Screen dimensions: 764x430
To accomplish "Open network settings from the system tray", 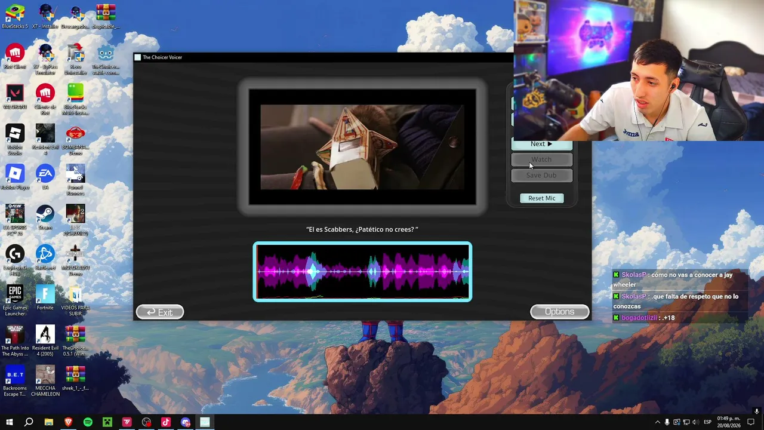I will pos(686,422).
